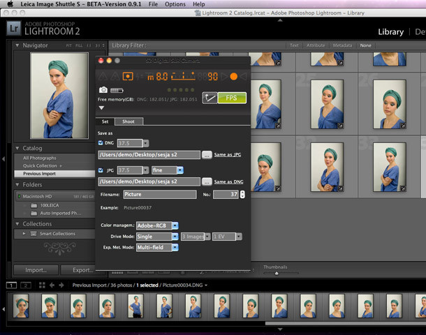This screenshot has height=335, width=426.
Task: Click the Filename Picture input field
Action: (x=160, y=195)
